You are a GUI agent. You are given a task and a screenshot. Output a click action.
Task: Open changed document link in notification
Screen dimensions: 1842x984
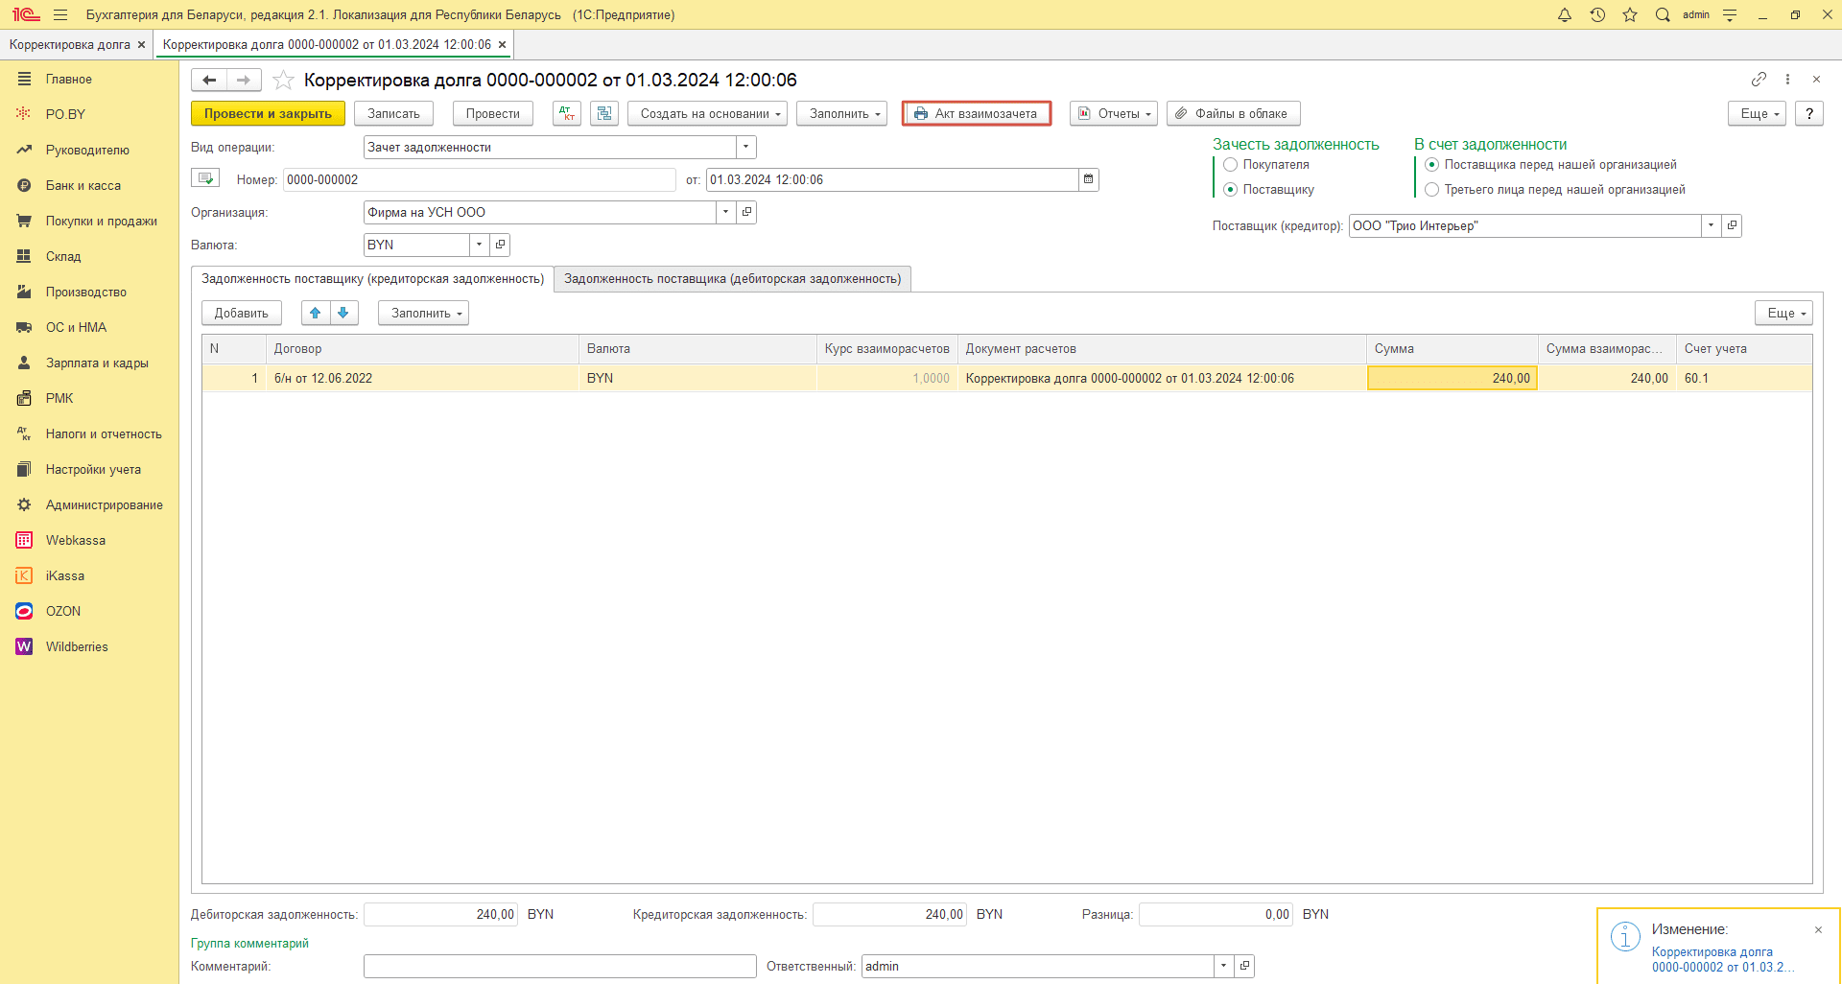pos(1722,959)
